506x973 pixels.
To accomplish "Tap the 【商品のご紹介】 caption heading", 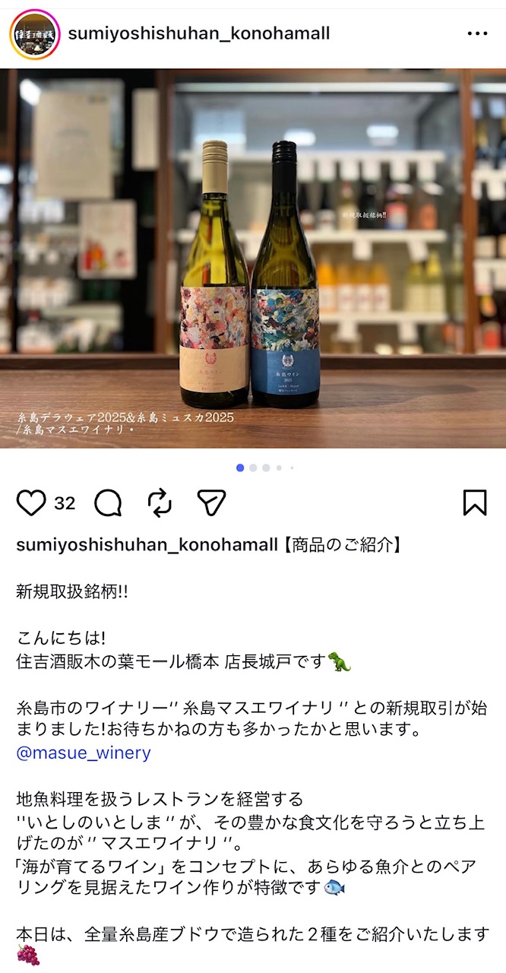I will point(340,546).
